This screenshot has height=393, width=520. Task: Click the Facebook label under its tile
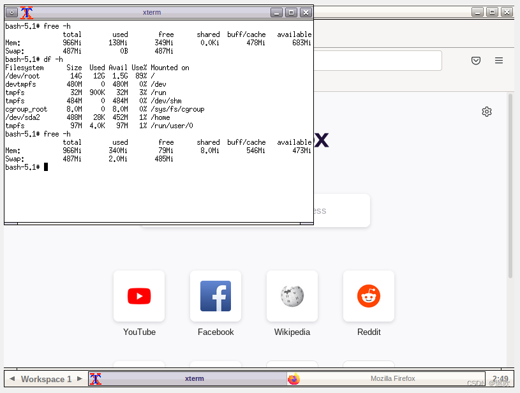(216, 332)
